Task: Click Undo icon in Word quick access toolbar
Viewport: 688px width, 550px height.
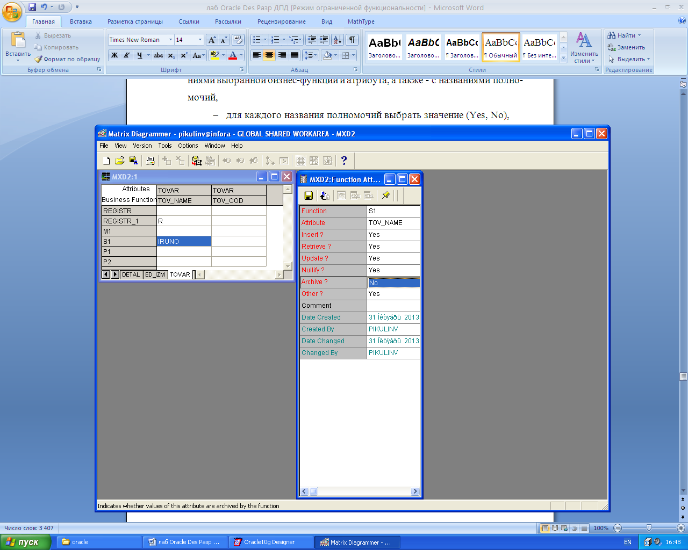Action: click(x=44, y=8)
